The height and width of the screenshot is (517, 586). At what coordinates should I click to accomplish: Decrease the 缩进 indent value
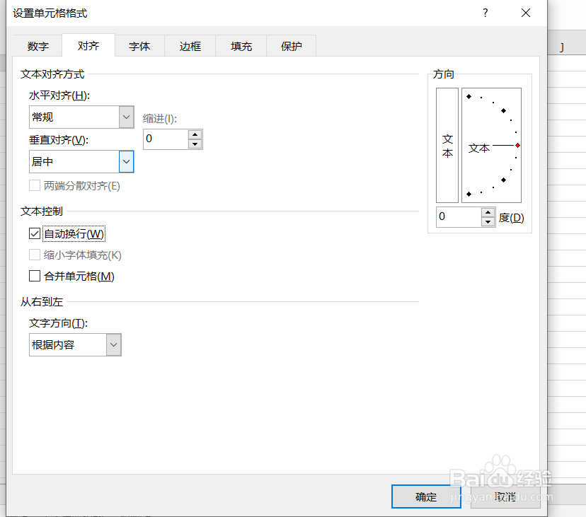click(x=195, y=144)
